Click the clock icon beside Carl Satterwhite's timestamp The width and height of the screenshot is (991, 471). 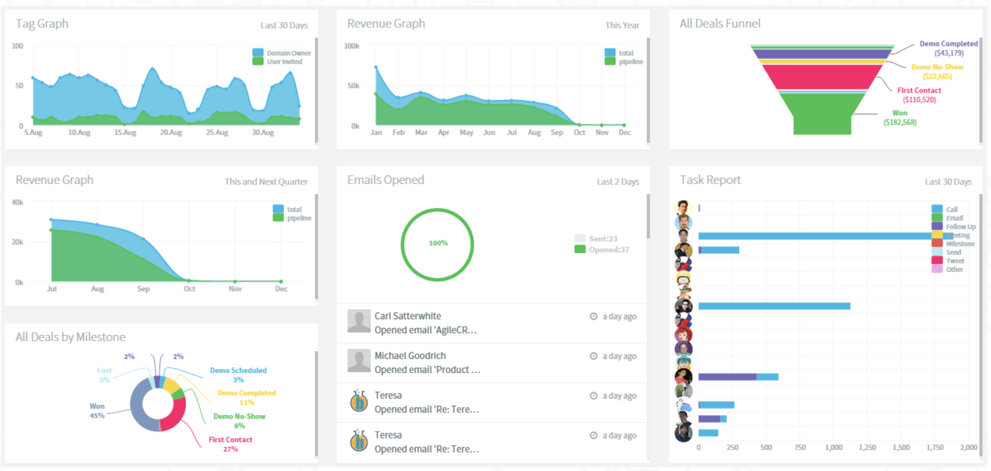pos(593,316)
